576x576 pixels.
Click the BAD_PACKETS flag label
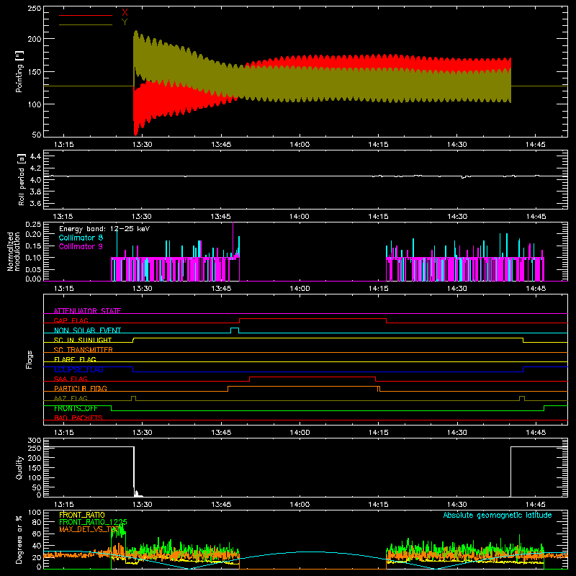tap(78, 418)
